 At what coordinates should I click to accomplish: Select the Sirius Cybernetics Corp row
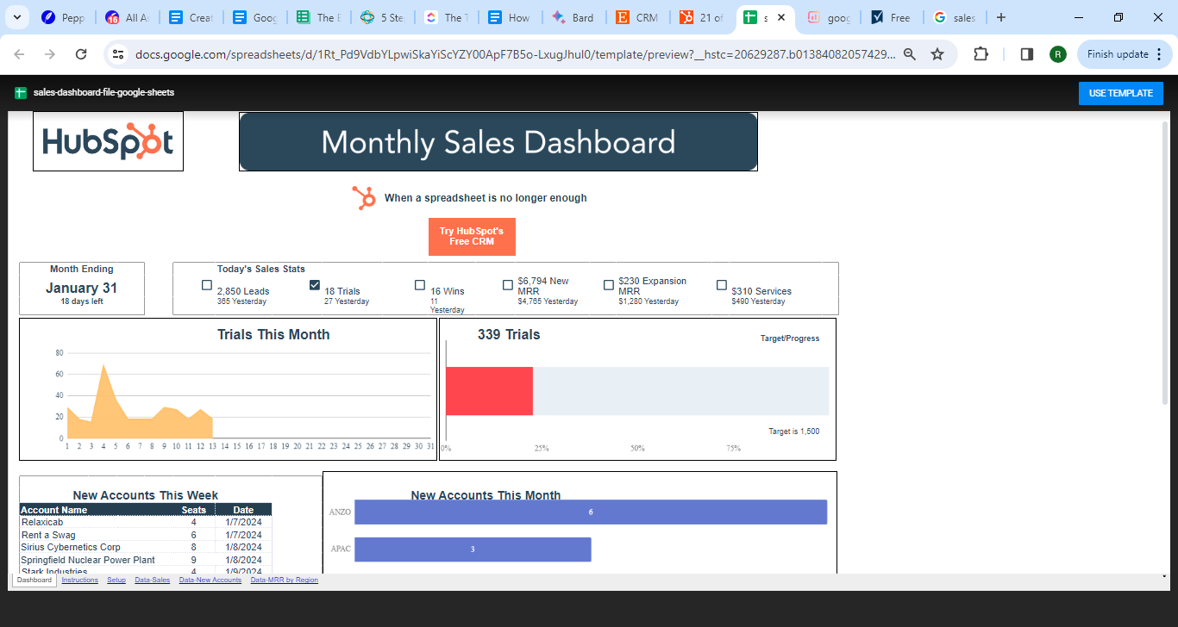point(146,547)
